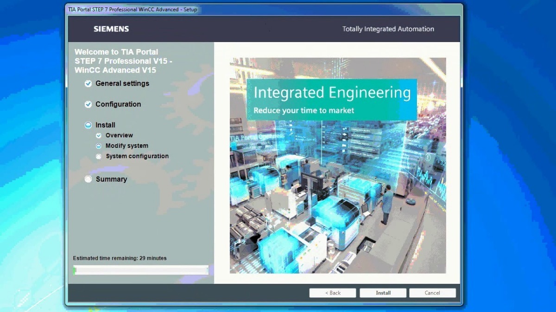
Task: Open the Modify system sub-step label
Action: click(x=127, y=146)
